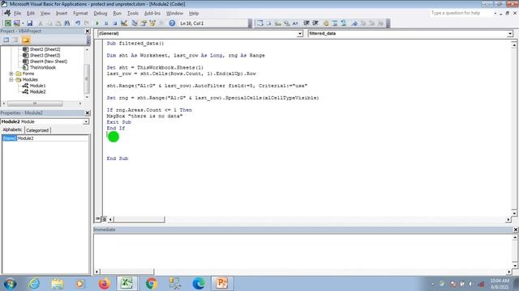Screen dimensions: 519x291
Task: Open Project Explorer from toolbar
Action: click(x=135, y=23)
